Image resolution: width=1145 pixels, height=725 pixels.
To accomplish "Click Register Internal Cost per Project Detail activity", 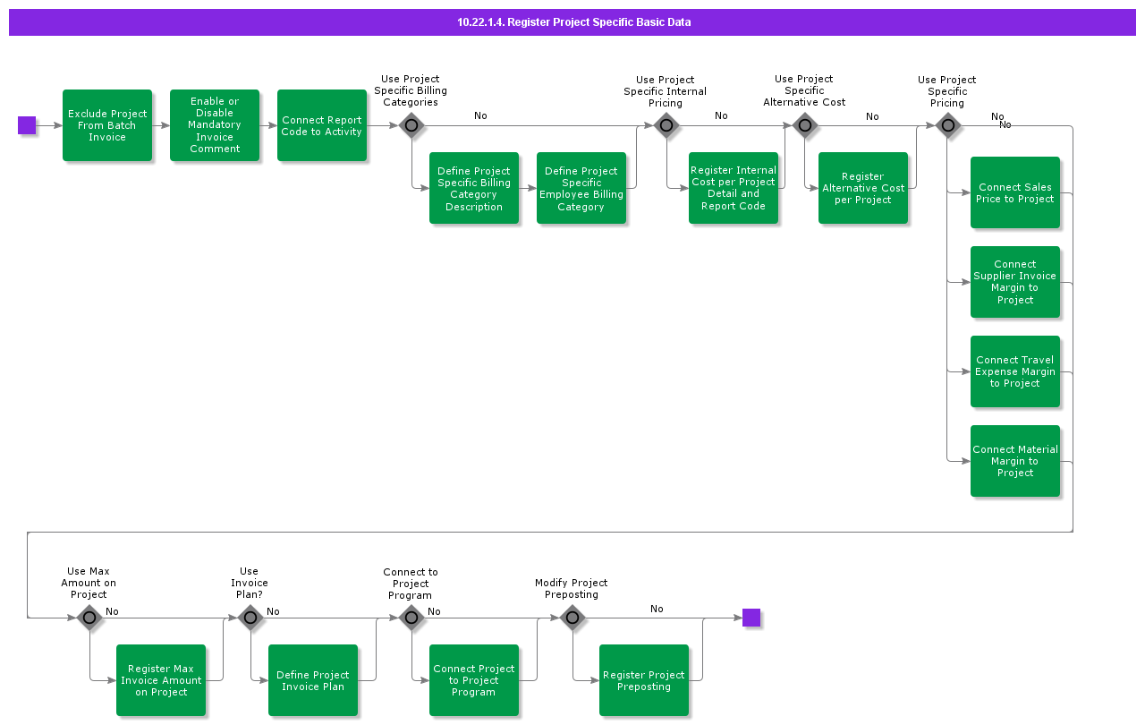I will tap(734, 188).
